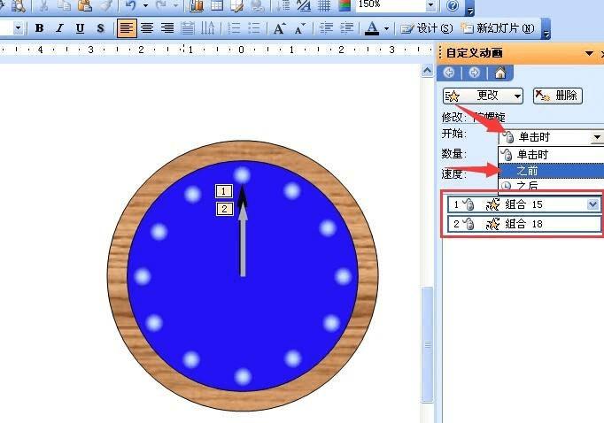Toggle Underline formatting
Image resolution: width=604 pixels, height=423 pixels.
80,28
